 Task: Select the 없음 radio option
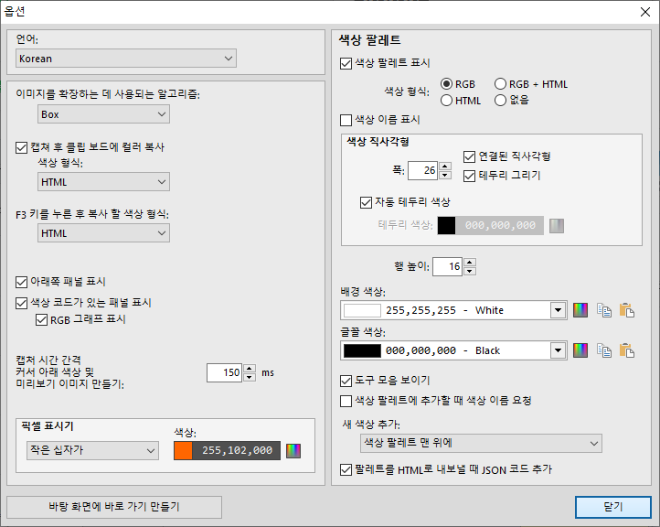tap(500, 101)
